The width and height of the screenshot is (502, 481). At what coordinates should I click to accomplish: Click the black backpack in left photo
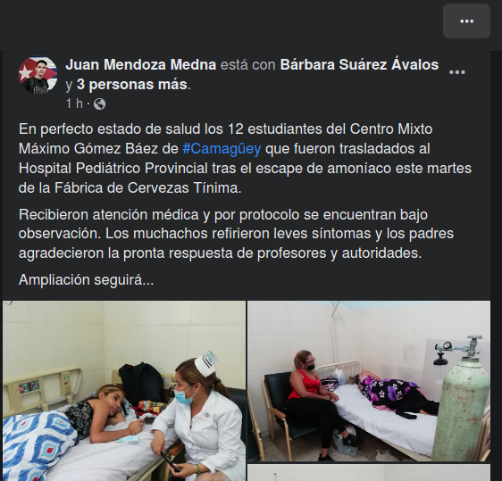tap(141, 383)
